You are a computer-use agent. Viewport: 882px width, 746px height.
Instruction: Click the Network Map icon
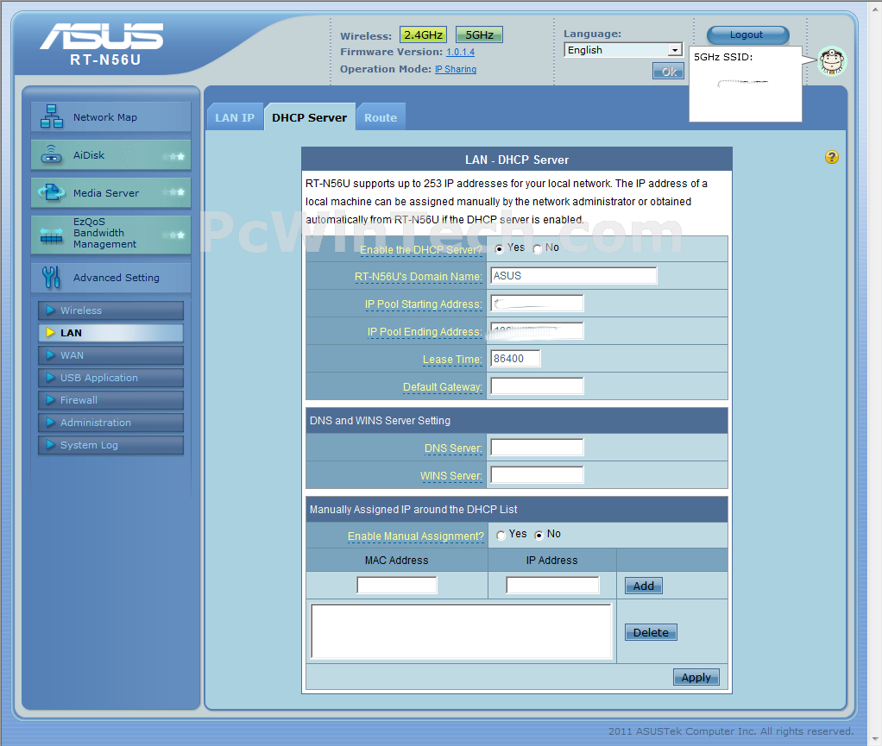(52, 116)
